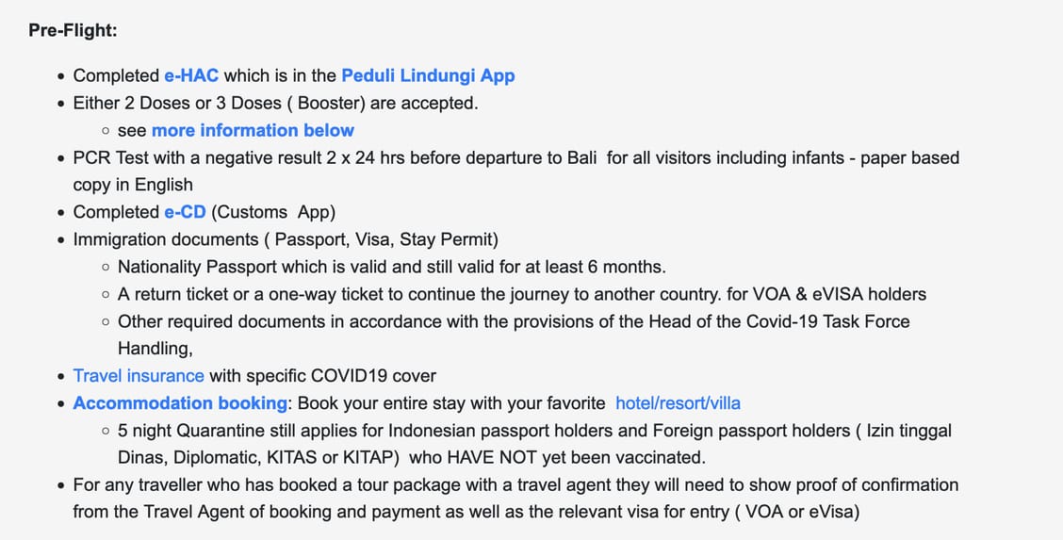The height and width of the screenshot is (540, 1063).
Task: Follow the "more information below" link
Action: pyautogui.click(x=253, y=130)
